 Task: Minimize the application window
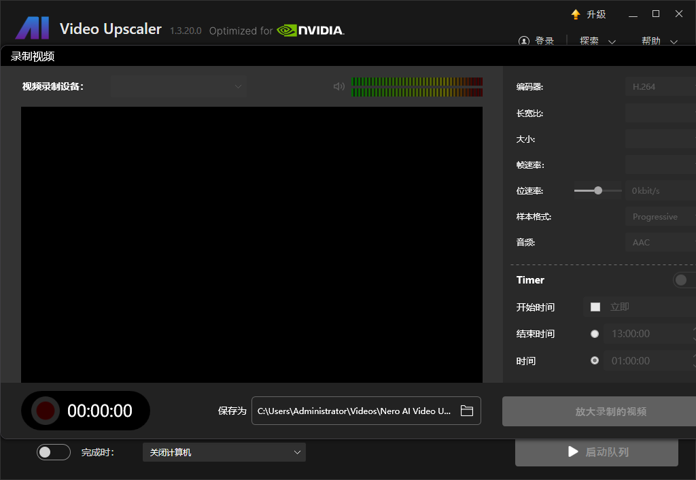coord(633,15)
